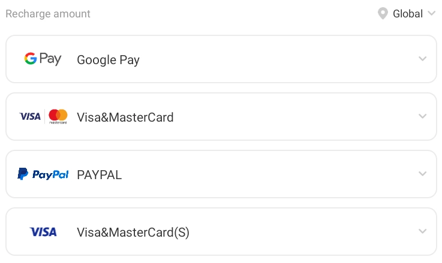Expand the Visa&MasterCard chevron
Viewport: 442px width, 263px height.
[423, 116]
